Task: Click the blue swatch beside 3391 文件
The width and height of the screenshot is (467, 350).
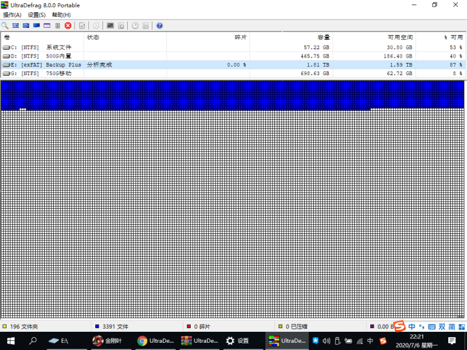Action: point(97,327)
